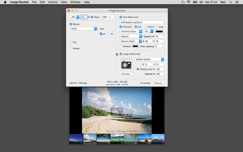The image size is (243, 152).
Task: Toggle the Meta checkbox
Action: [x=92, y=17]
